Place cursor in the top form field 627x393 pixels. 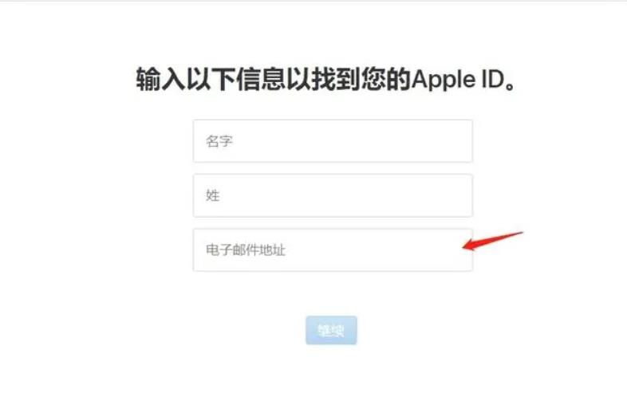[333, 141]
